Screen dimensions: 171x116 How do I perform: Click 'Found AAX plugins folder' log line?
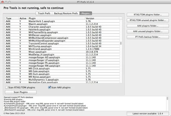click(x=15, y=101)
